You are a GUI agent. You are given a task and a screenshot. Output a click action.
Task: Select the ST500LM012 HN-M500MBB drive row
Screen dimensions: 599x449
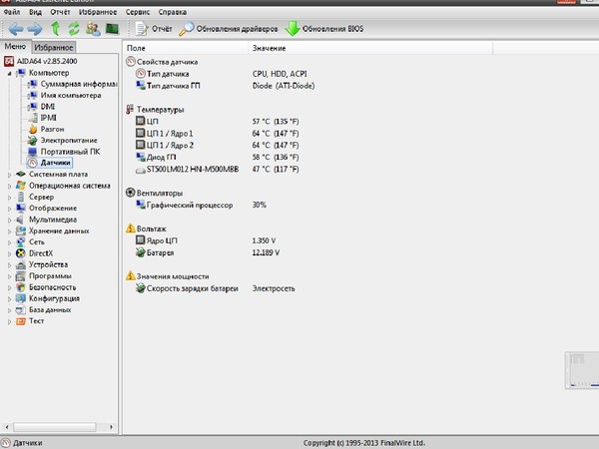coord(218,170)
